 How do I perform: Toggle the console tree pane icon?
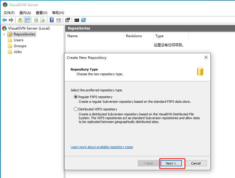coord(27,20)
